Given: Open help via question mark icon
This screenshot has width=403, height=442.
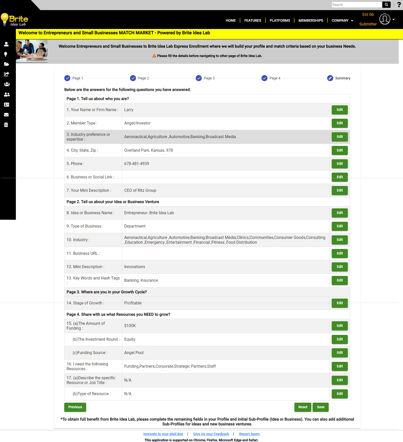Looking at the screenshot, I should pos(399,5).
